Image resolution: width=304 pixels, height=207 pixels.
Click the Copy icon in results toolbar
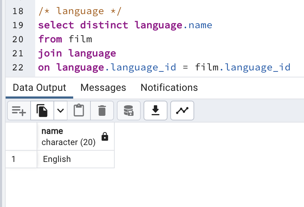tap(42, 111)
